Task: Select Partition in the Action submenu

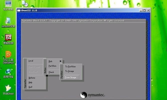Action: tap(52, 66)
